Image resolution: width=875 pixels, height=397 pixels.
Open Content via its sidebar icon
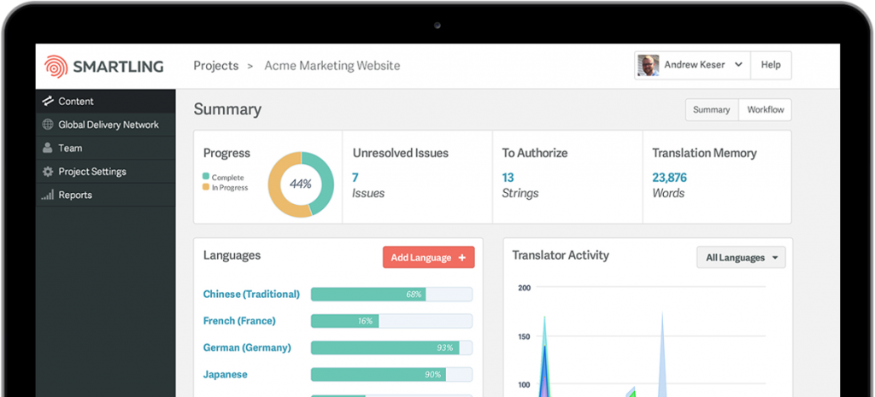(x=48, y=102)
